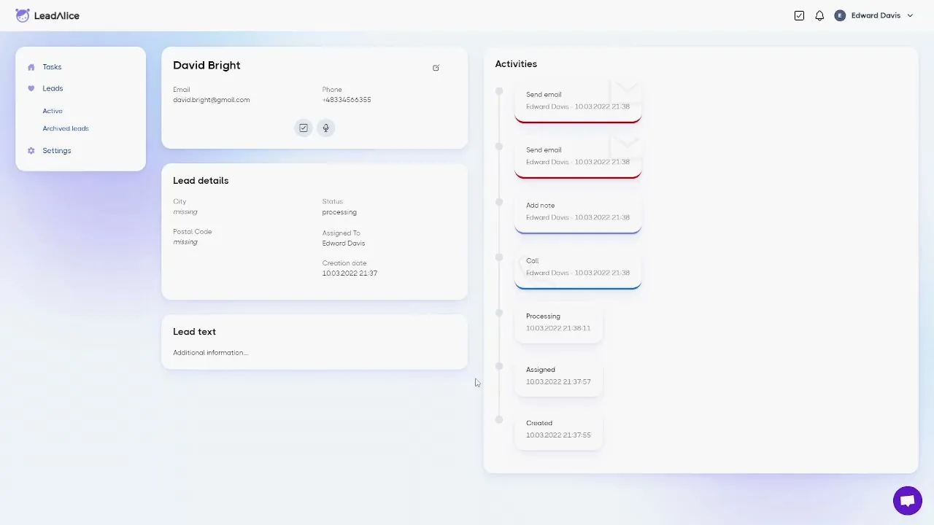Click envelope icon on second Send email card
Screen dimensions: 934x525
(x=626, y=146)
